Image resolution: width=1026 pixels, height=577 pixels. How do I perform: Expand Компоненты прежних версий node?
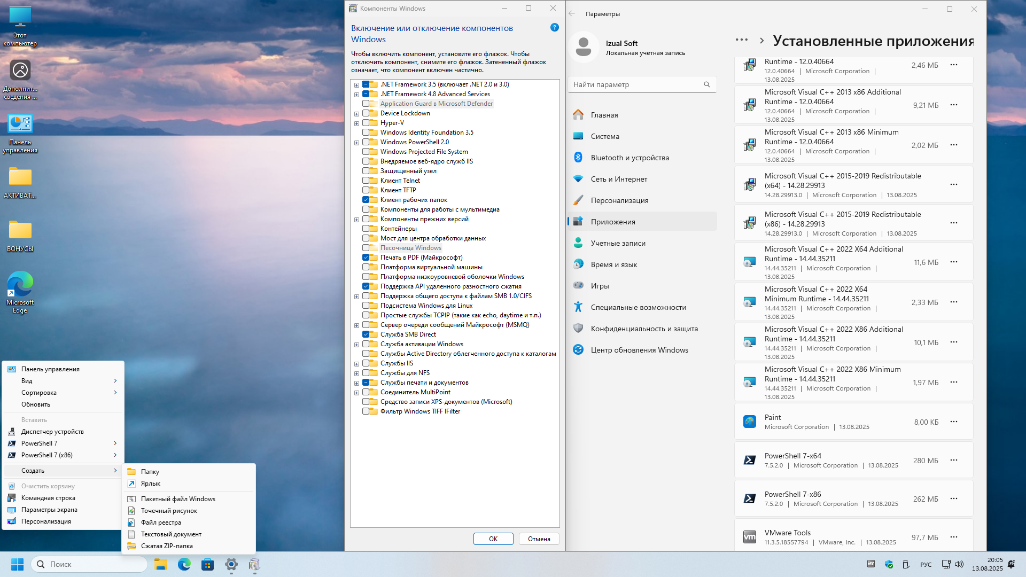pyautogui.click(x=356, y=220)
